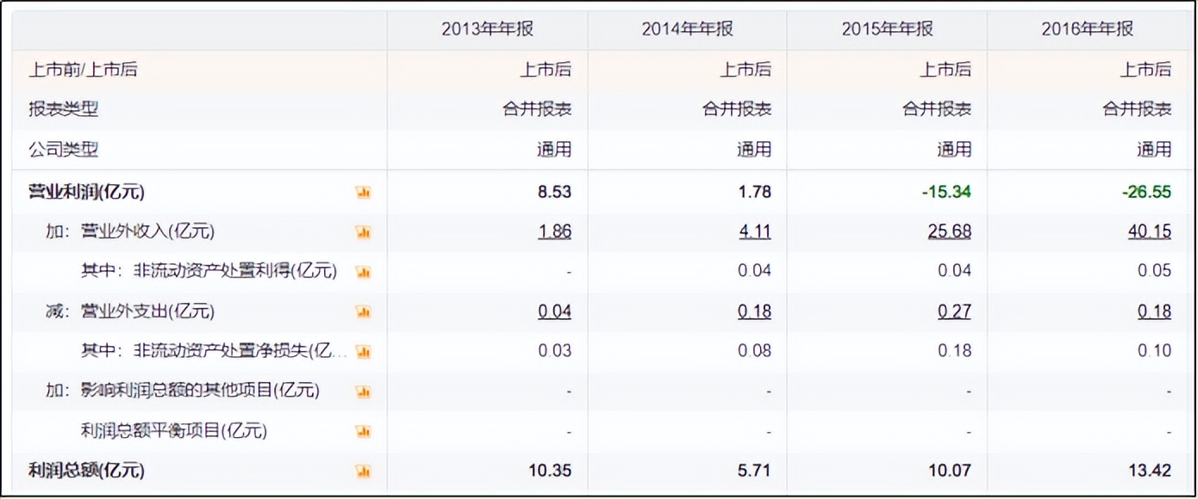Open the 40.15 营业外收入 link for 2016
The height and width of the screenshot is (499, 1198).
tap(1150, 231)
